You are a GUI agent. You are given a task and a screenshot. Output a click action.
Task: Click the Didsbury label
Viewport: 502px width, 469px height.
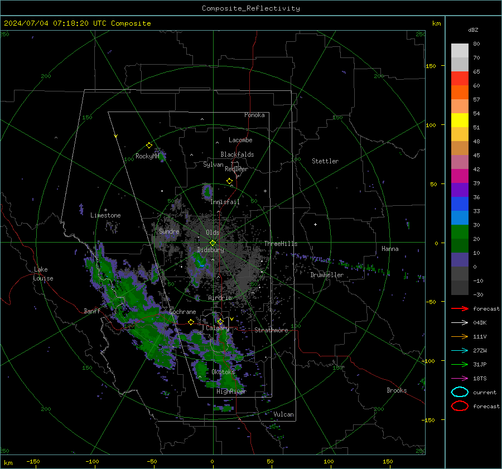210,250
